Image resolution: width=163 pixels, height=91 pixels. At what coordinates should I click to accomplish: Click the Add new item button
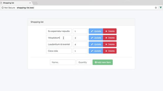[103, 62]
